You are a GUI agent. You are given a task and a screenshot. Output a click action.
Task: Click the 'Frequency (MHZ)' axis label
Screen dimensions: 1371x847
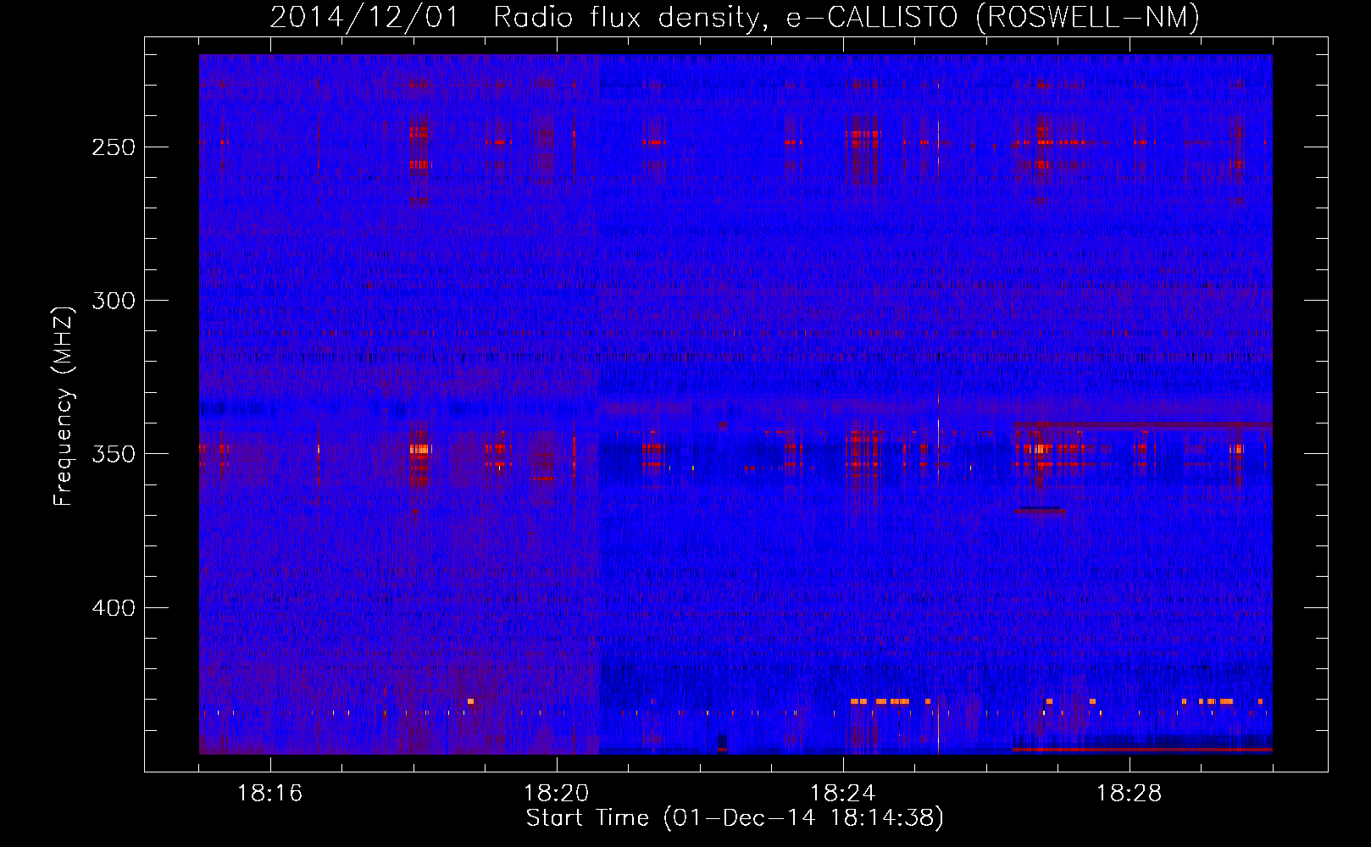coord(64,406)
